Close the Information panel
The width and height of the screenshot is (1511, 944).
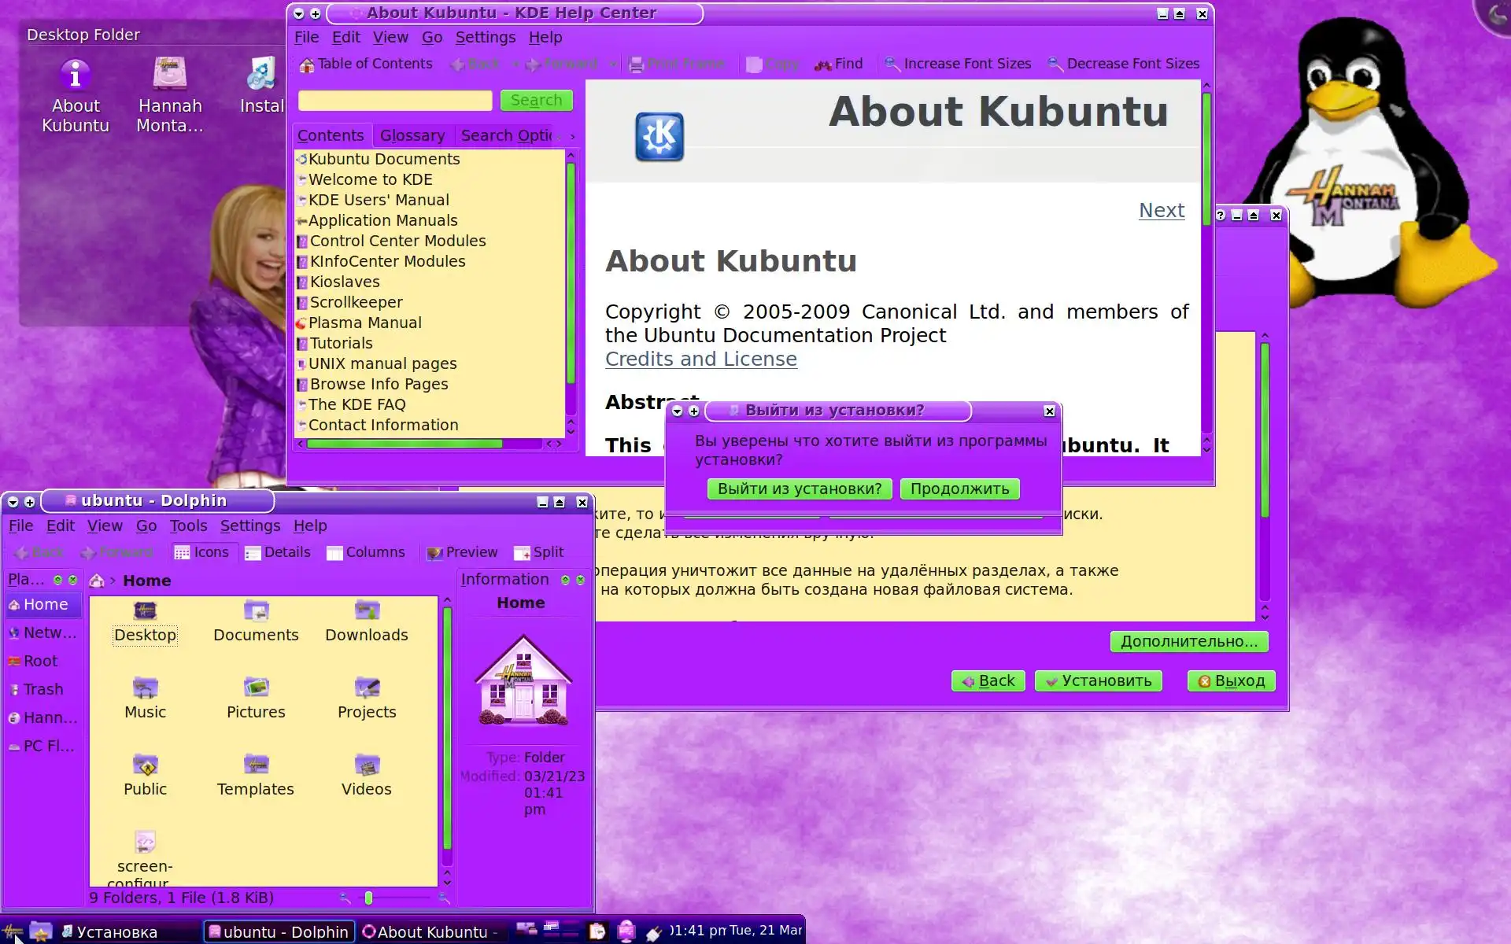(580, 580)
